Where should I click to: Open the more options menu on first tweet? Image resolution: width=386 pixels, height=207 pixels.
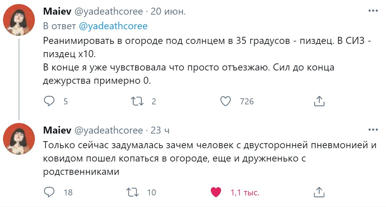click(x=373, y=11)
